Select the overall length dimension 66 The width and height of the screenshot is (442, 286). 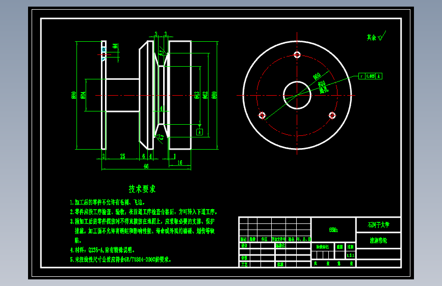coord(146,166)
